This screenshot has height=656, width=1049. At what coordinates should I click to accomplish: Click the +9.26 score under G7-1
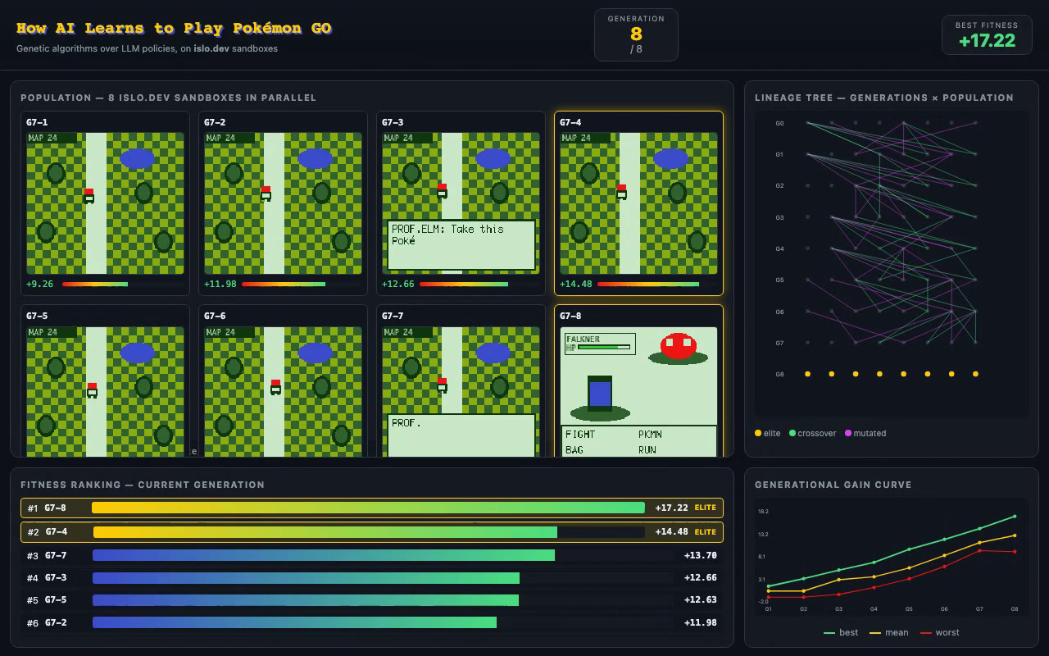click(39, 285)
